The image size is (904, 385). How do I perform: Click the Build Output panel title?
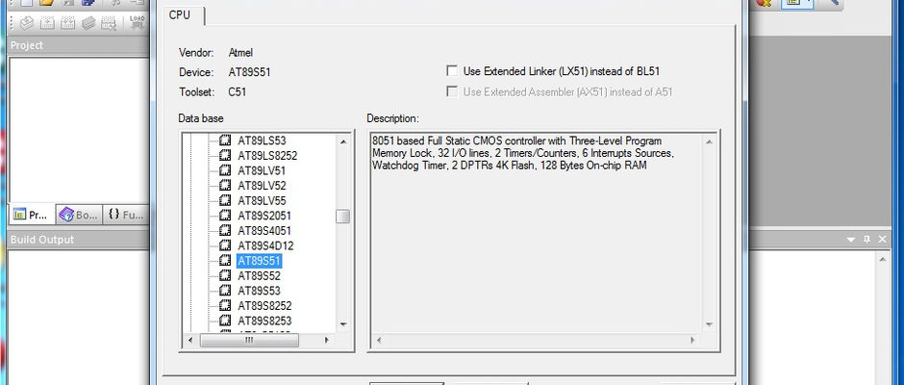click(42, 240)
